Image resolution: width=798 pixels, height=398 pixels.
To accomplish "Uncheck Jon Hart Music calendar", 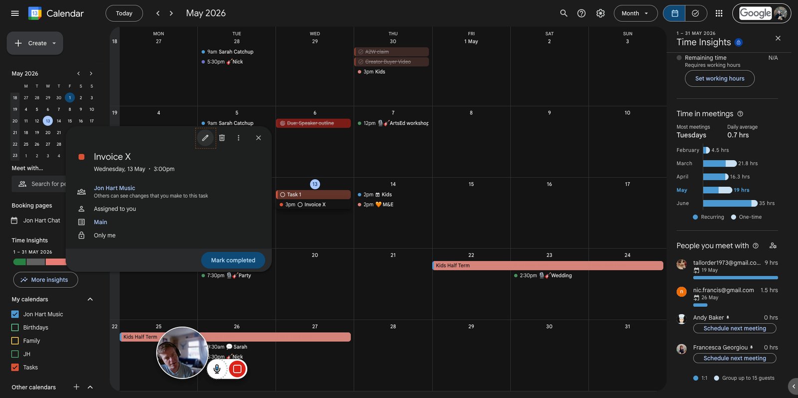I will [15, 314].
